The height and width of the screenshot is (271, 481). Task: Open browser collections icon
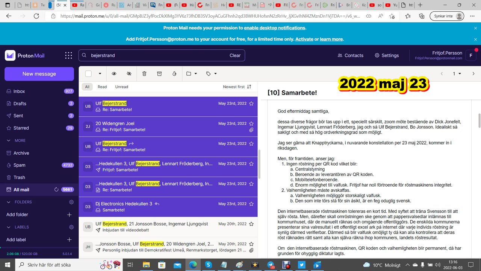[422, 16]
